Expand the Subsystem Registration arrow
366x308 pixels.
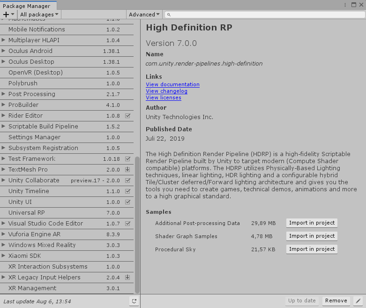click(x=3, y=148)
